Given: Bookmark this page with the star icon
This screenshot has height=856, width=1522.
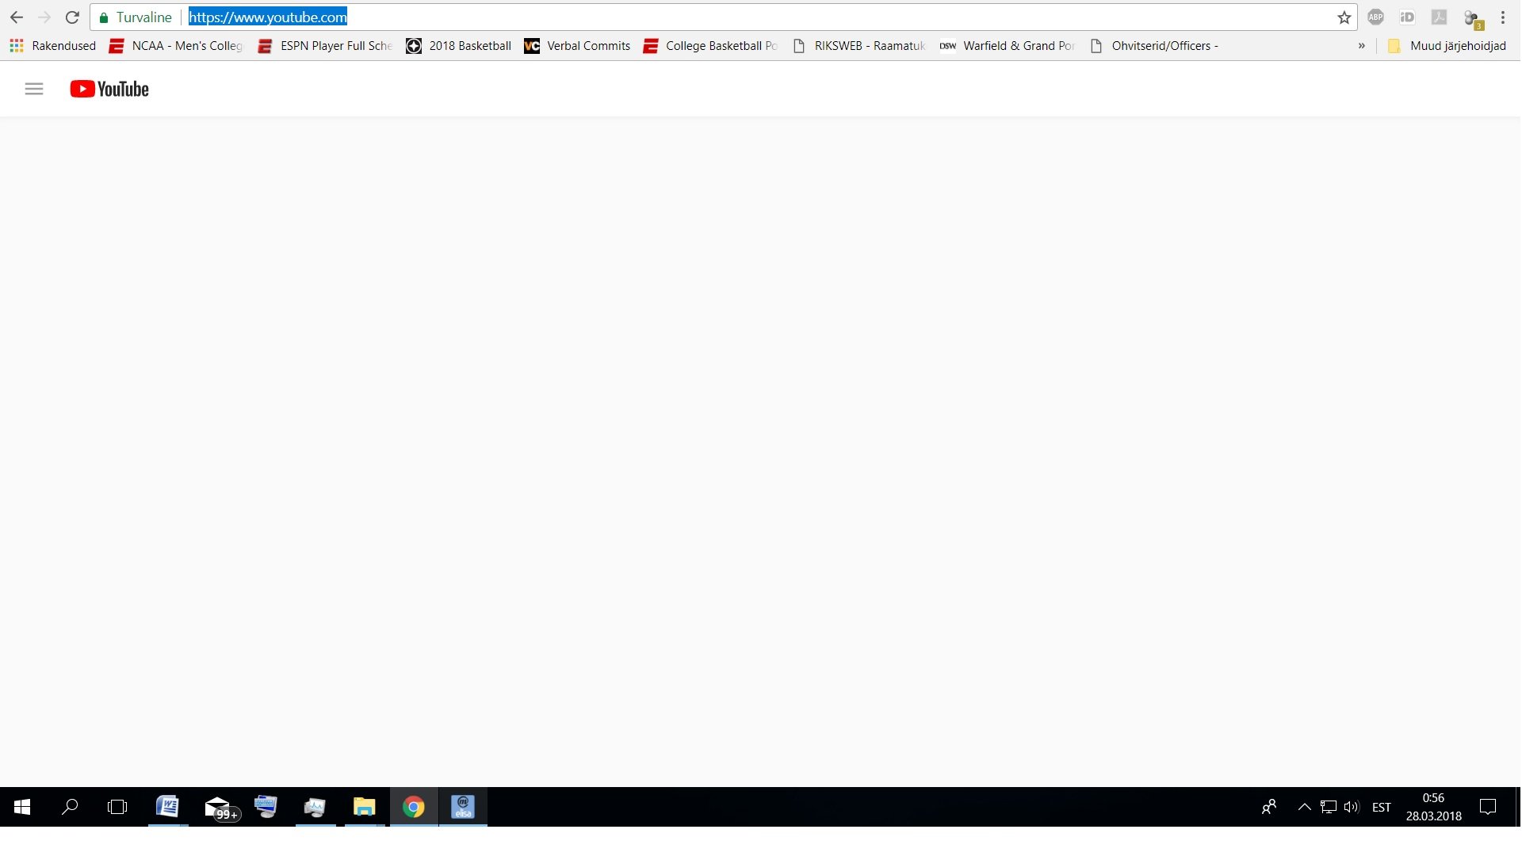Looking at the screenshot, I should pyautogui.click(x=1344, y=17).
